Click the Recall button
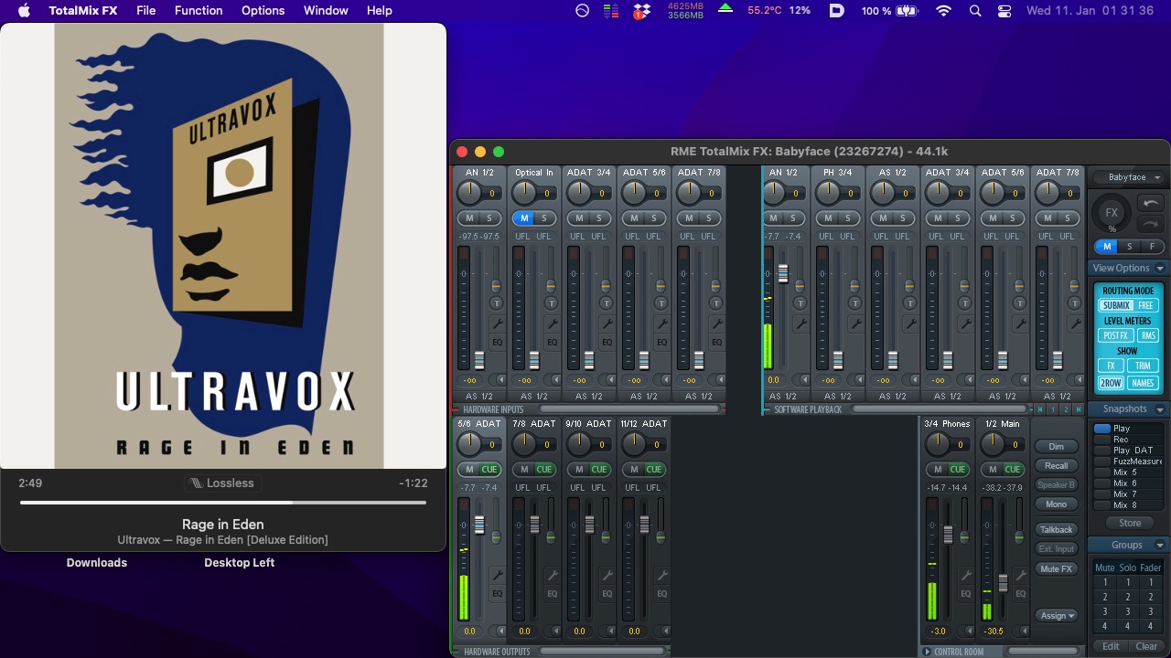1171x658 pixels. click(1057, 466)
